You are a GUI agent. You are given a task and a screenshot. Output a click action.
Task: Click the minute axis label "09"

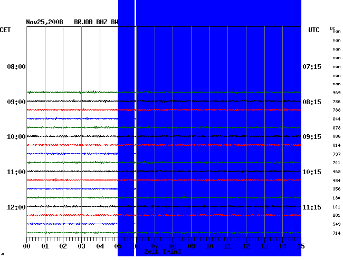coord(191,246)
